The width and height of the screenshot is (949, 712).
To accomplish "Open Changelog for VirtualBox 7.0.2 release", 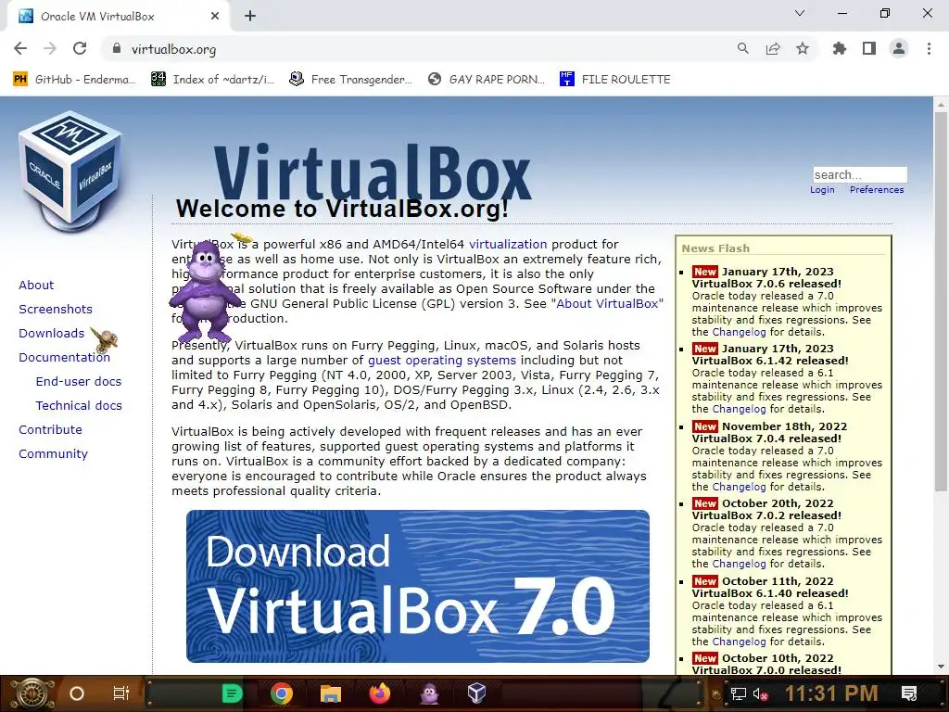I will point(739,564).
